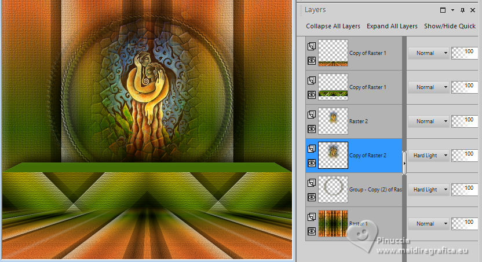482x262 pixels.
Task: Click layers pane splitter arrow handle
Action: tap(404, 163)
